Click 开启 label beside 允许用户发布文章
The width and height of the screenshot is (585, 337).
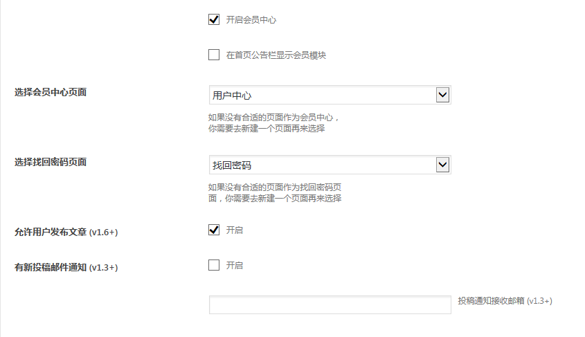235,230
